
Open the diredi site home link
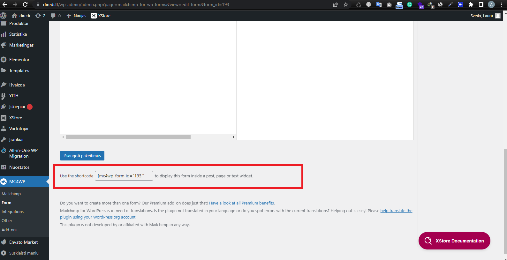(21, 16)
